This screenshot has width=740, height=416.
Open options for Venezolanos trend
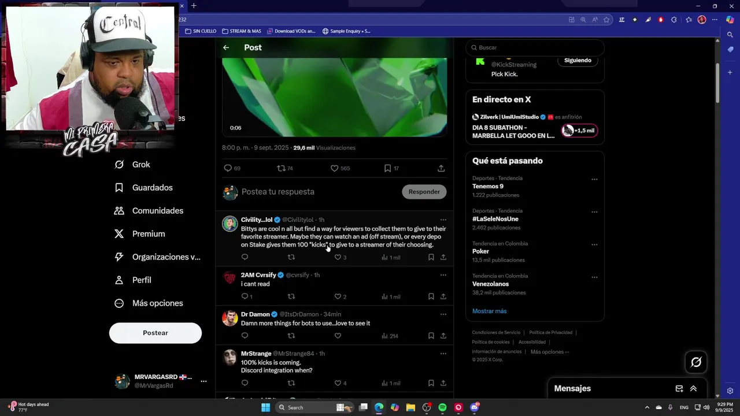[x=594, y=277]
